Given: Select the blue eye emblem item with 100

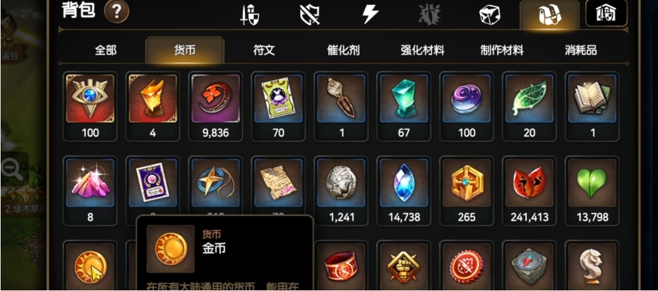Looking at the screenshot, I should [90, 107].
